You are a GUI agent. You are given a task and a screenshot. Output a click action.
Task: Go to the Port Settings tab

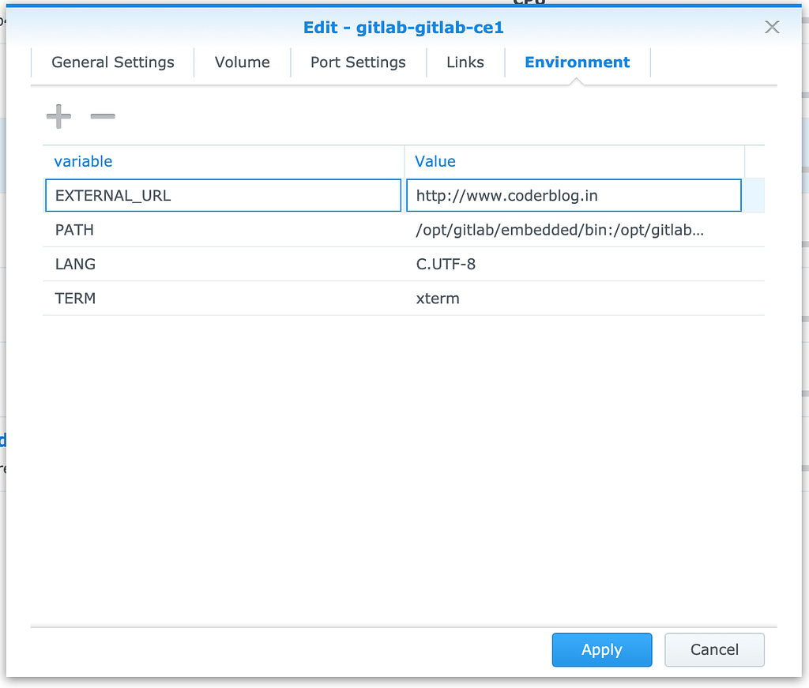click(358, 62)
